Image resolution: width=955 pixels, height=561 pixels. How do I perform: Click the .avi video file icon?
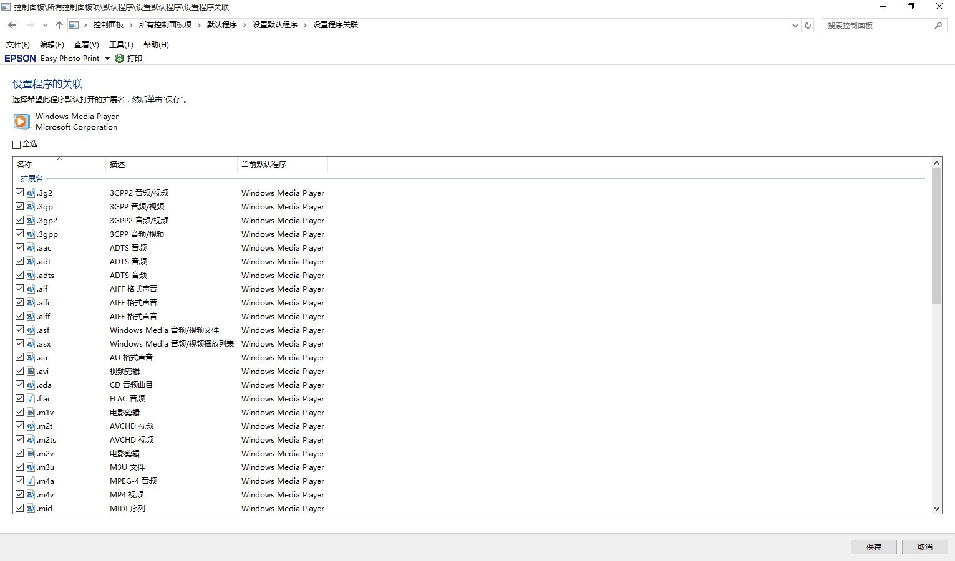[x=31, y=371]
